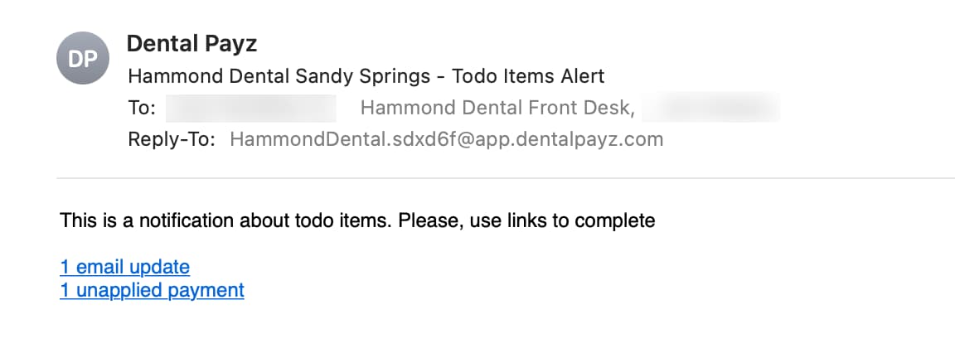
Task: Click the Reply-To: field label
Action: coord(172,140)
